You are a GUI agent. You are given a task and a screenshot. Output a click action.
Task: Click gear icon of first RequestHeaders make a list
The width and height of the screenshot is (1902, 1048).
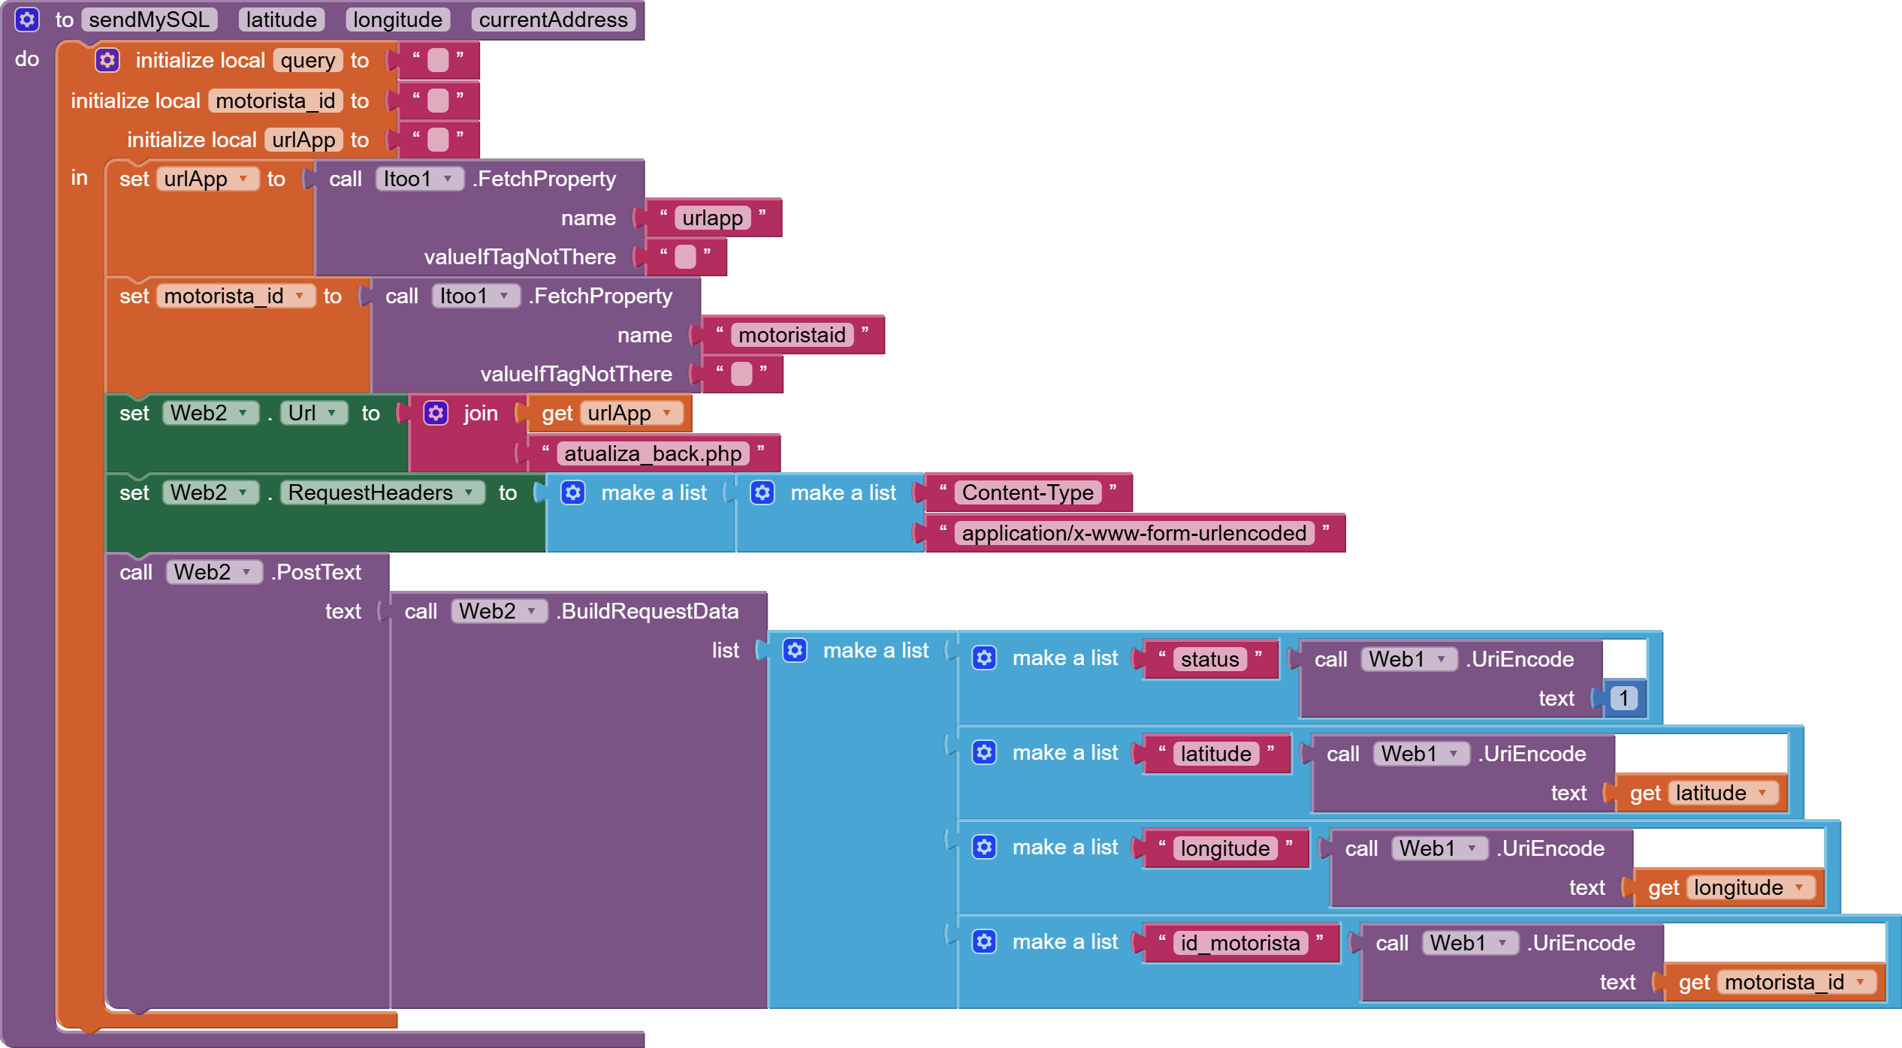click(x=573, y=492)
